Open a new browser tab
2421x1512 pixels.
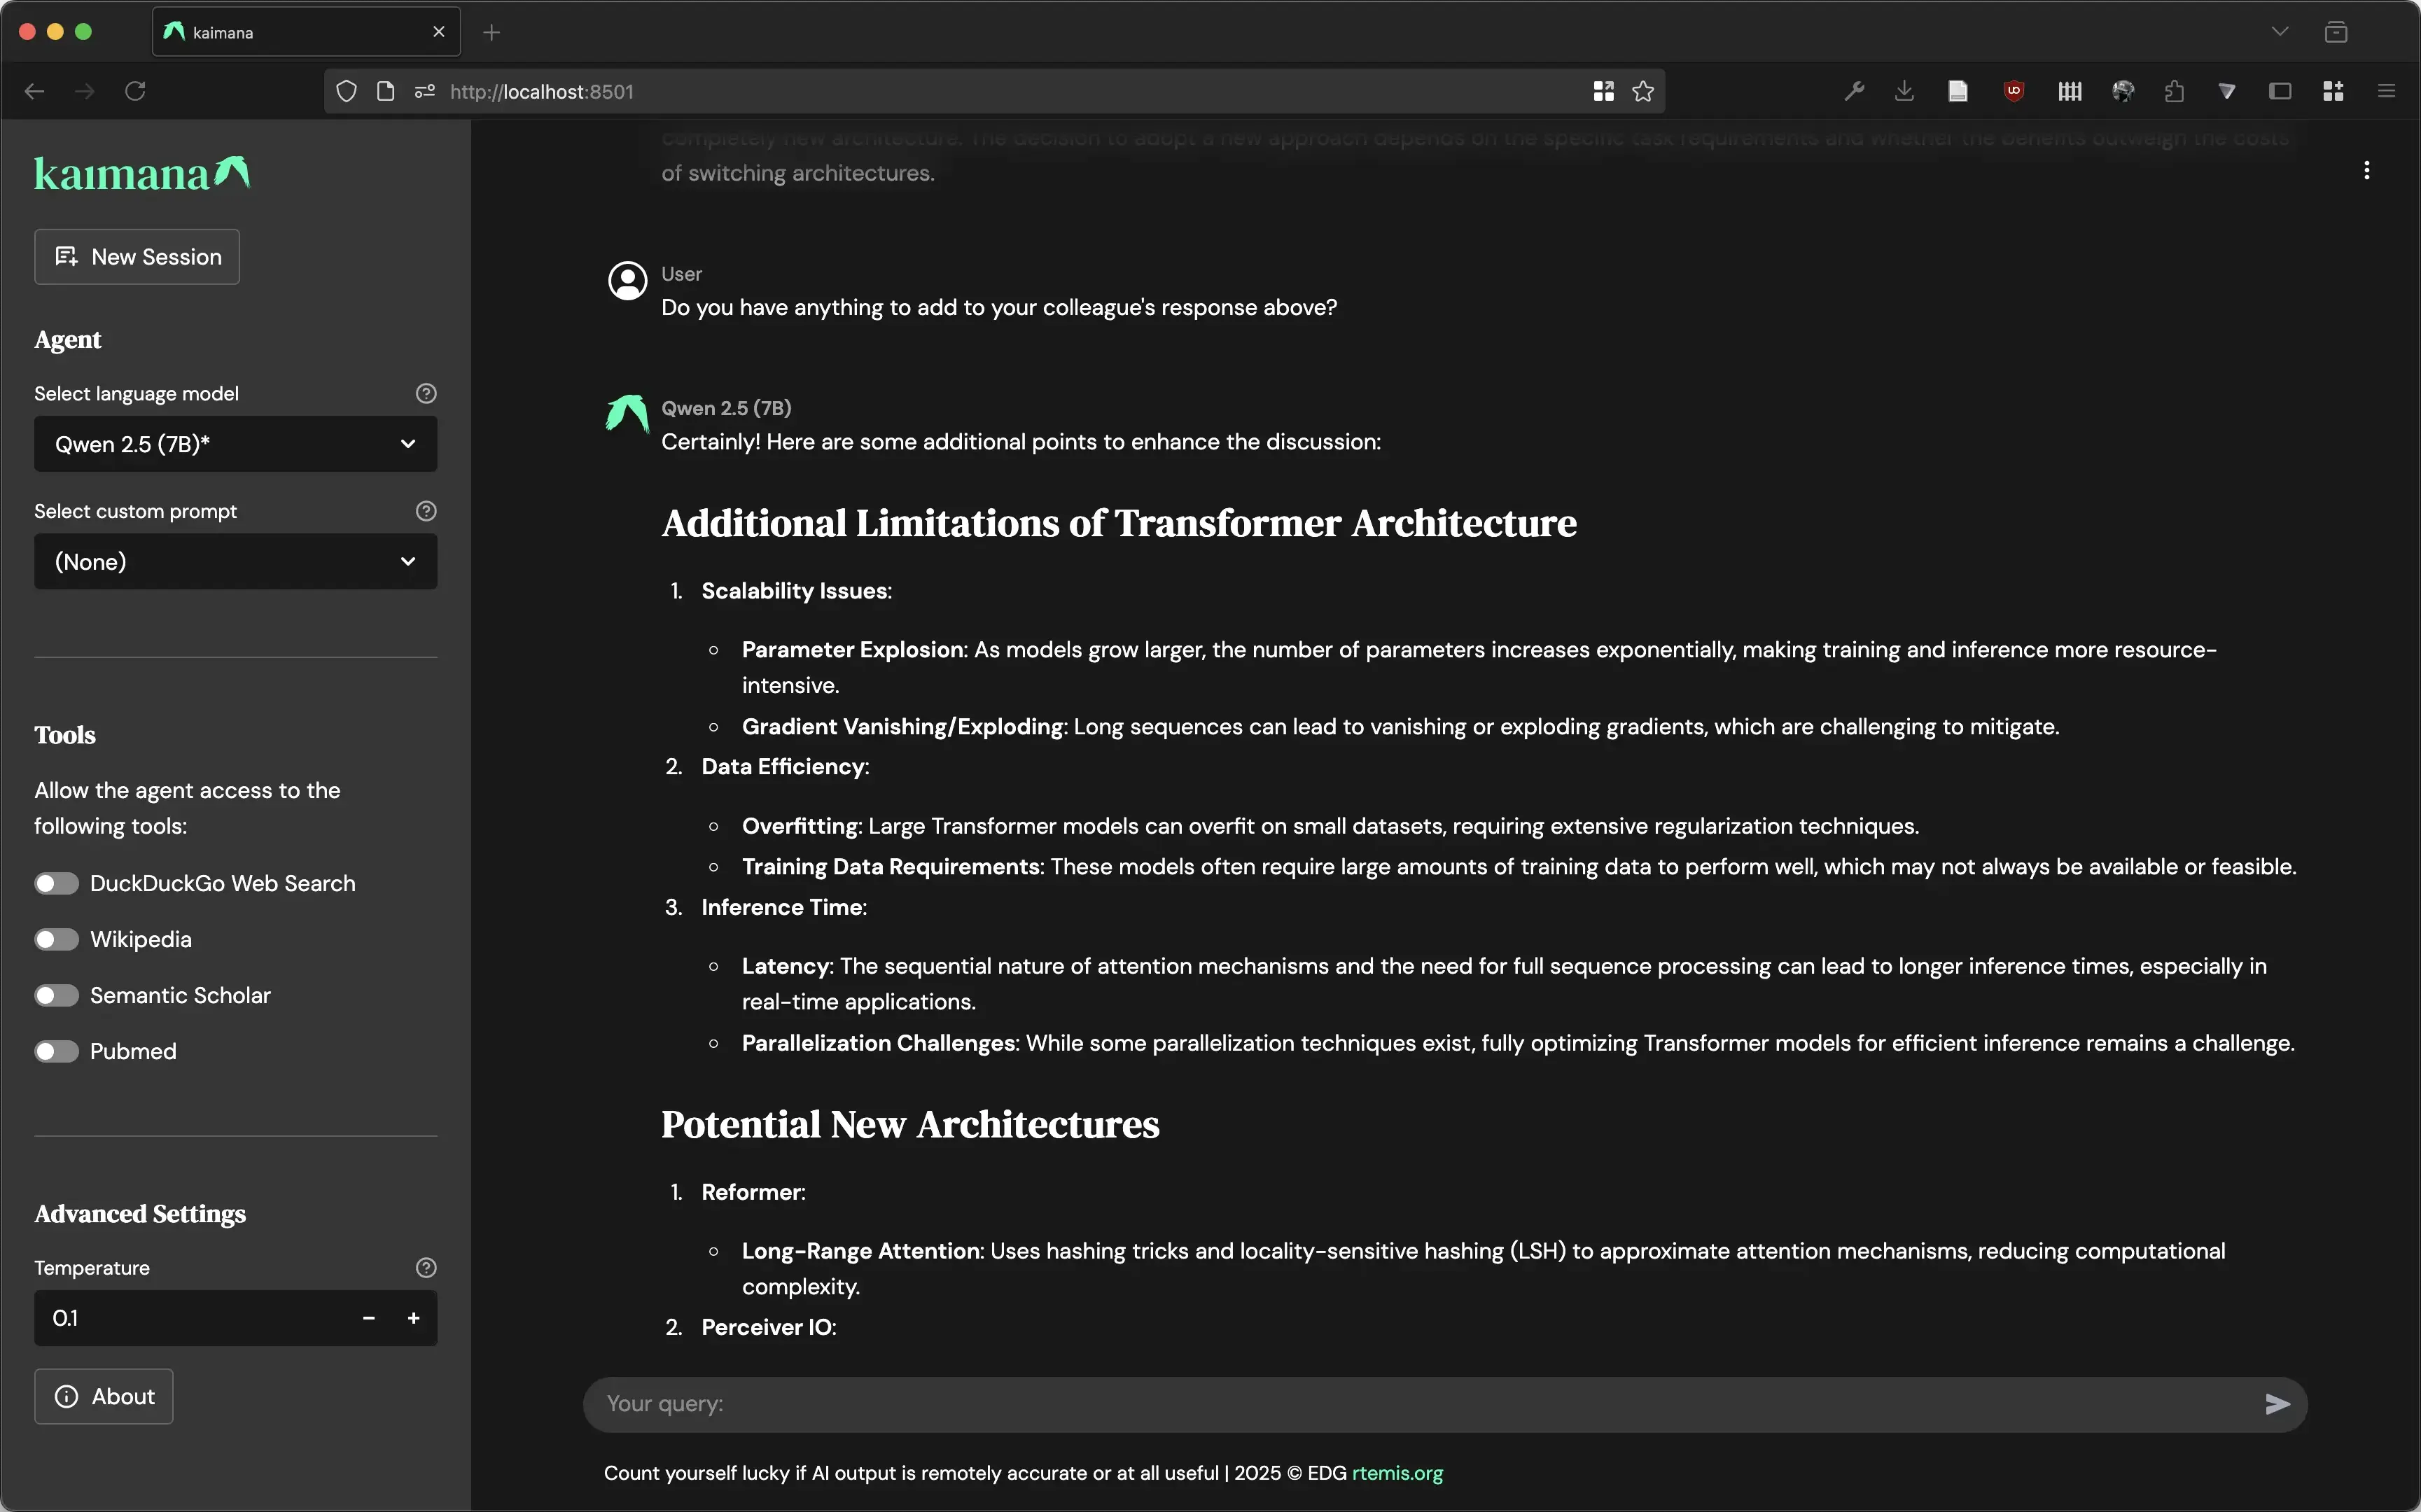pos(491,32)
